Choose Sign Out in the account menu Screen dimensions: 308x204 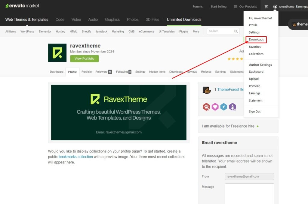(x=254, y=112)
